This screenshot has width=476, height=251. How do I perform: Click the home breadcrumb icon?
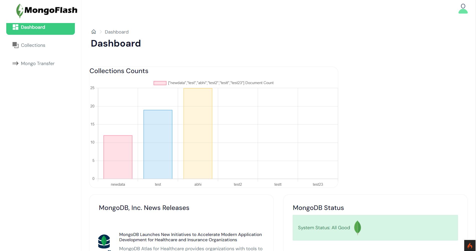point(94,32)
